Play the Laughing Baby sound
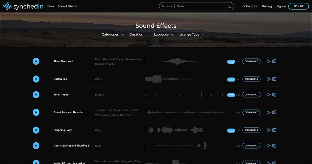 [x=36, y=130]
